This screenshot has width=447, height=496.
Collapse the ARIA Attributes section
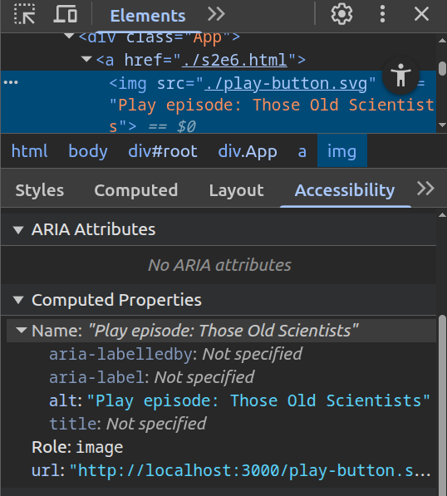[18, 229]
